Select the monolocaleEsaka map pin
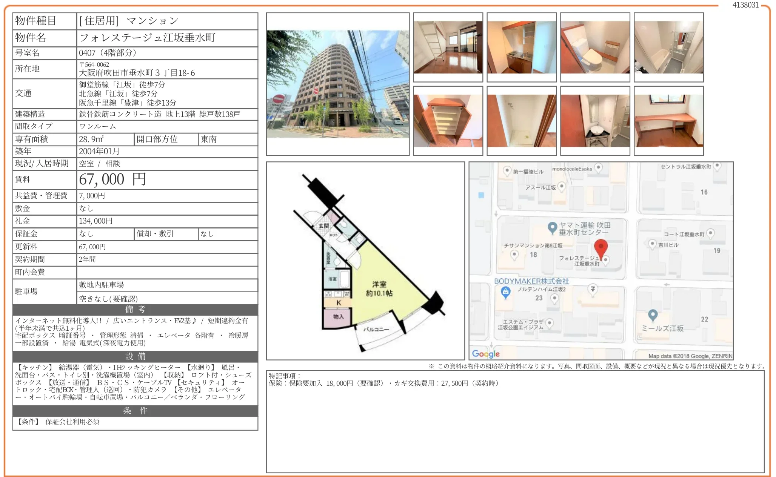Screen dimensions: 776x477 [597, 167]
